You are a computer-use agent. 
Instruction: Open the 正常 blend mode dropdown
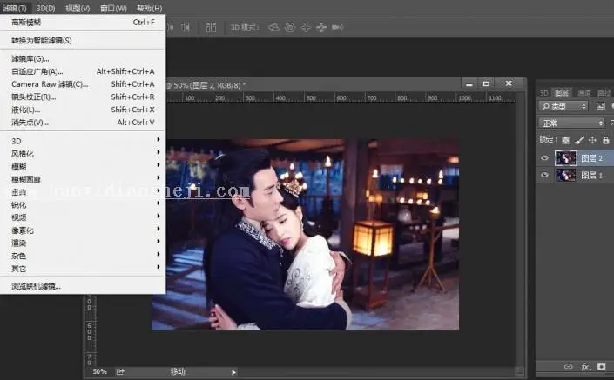tap(572, 123)
